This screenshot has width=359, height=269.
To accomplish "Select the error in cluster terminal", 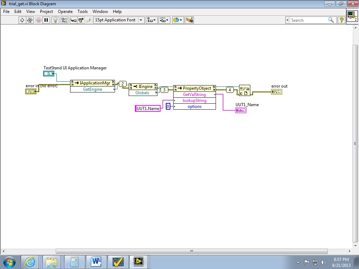I will tap(31, 91).
